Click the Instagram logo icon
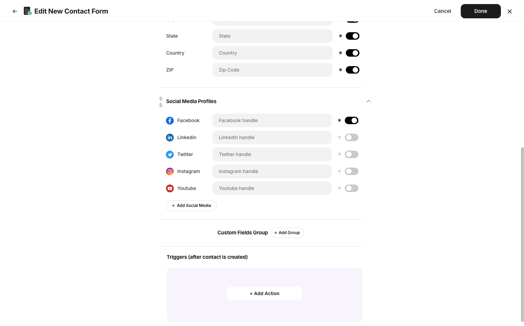Image resolution: width=524 pixels, height=326 pixels. (x=170, y=171)
